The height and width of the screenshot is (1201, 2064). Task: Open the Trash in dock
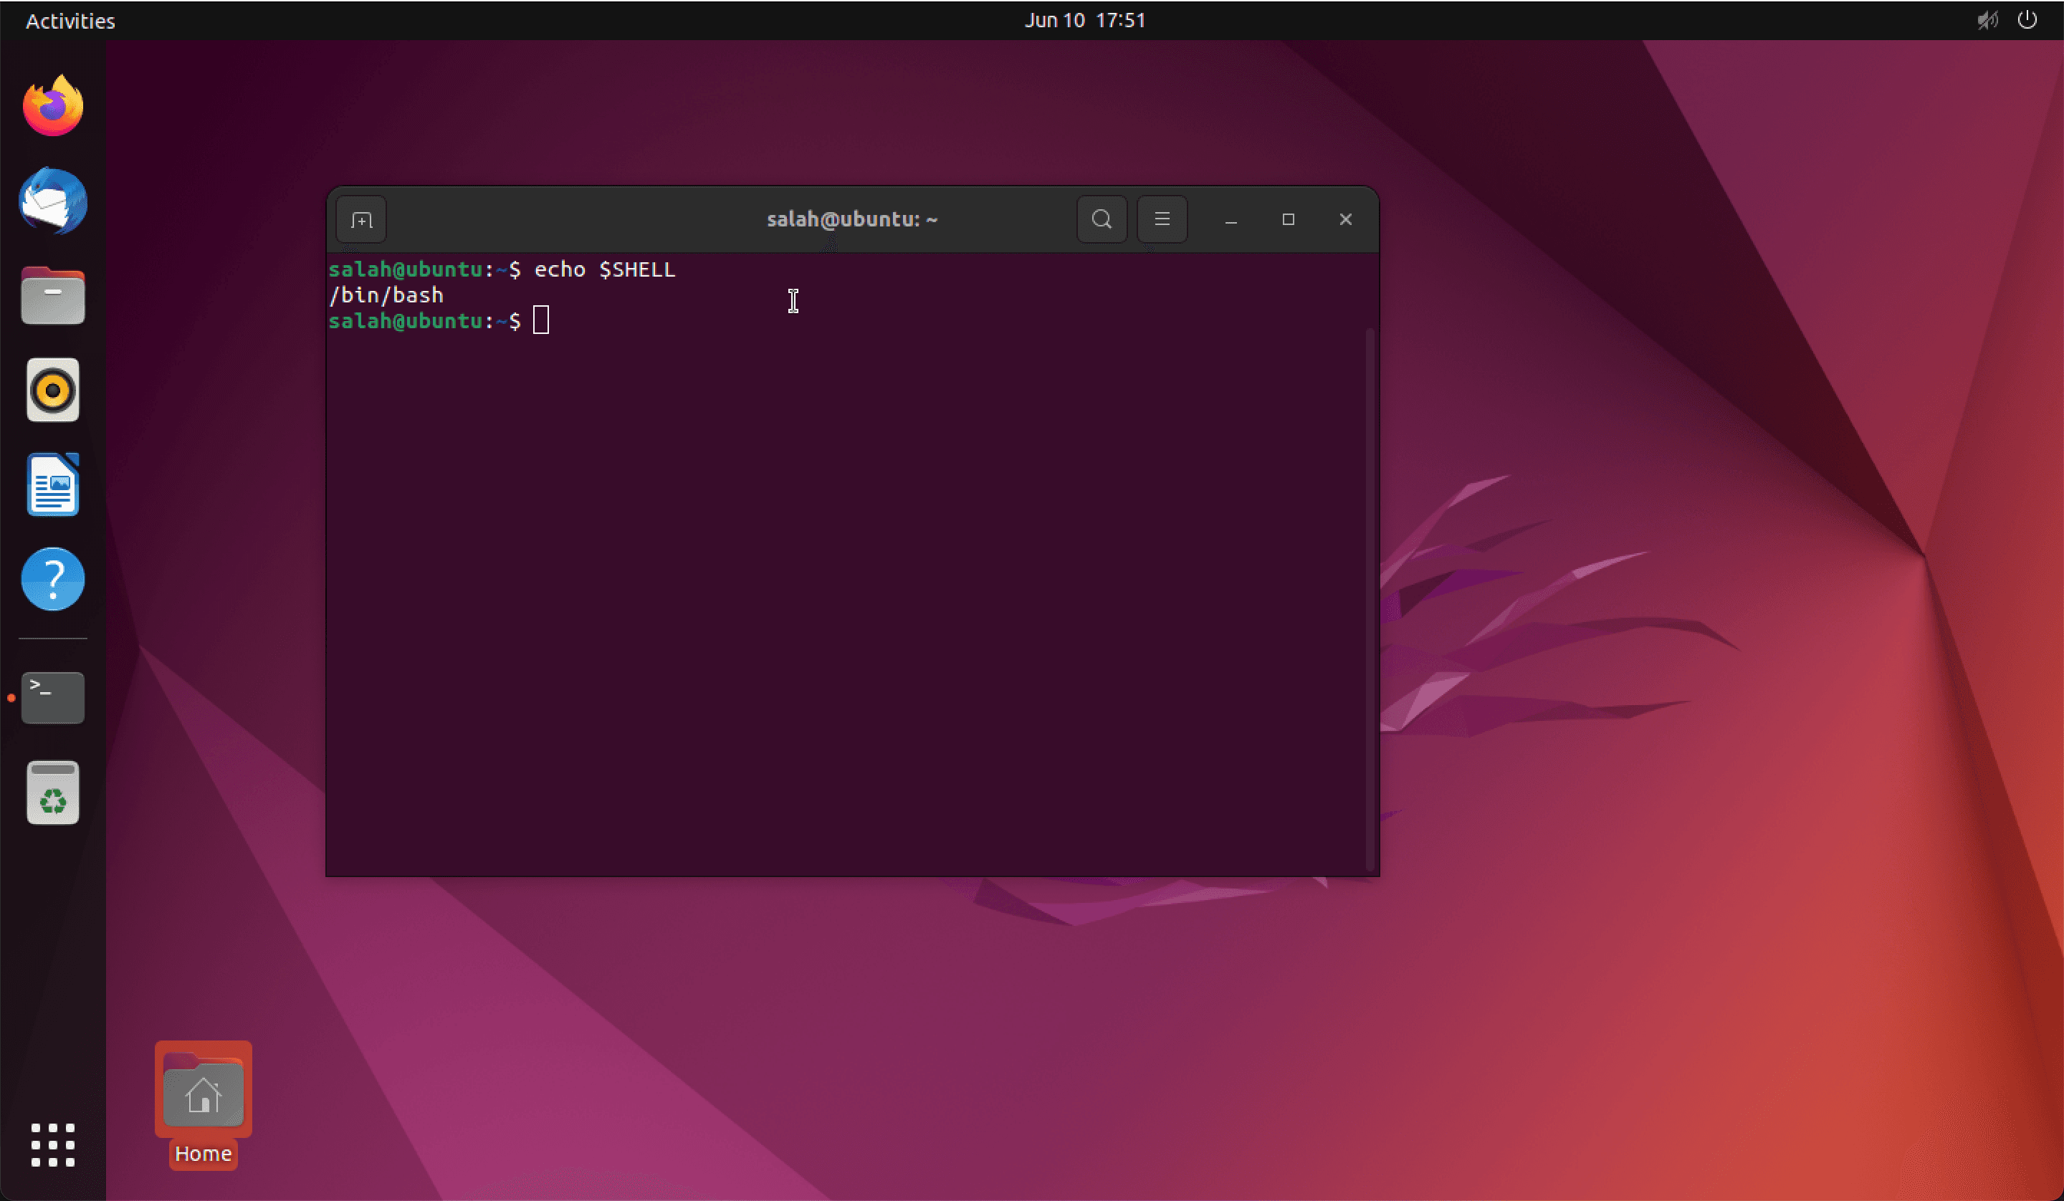(53, 793)
